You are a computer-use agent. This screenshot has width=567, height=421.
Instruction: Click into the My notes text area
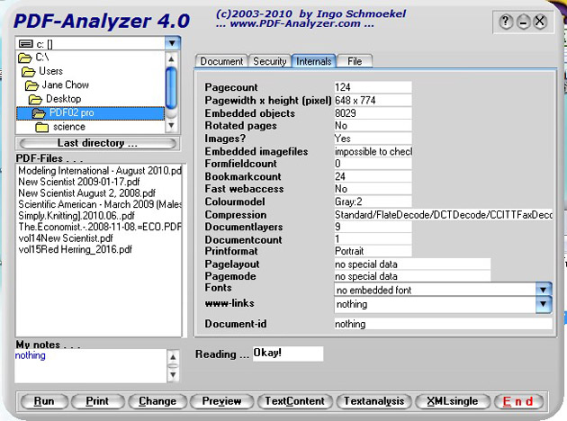90,366
